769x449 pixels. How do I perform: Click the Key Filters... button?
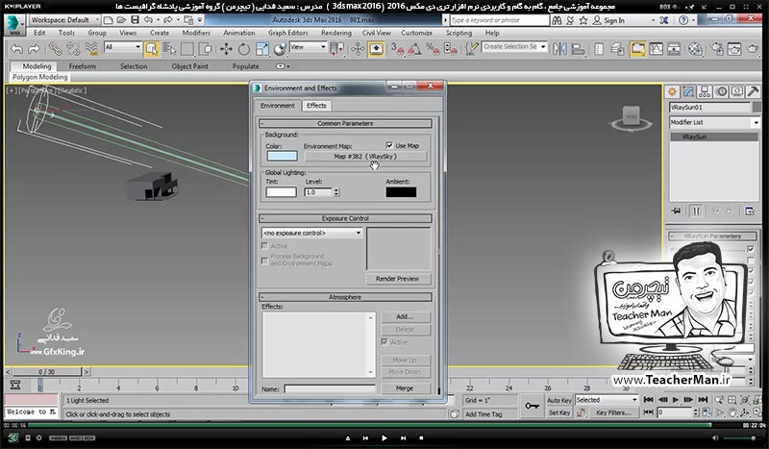point(613,412)
